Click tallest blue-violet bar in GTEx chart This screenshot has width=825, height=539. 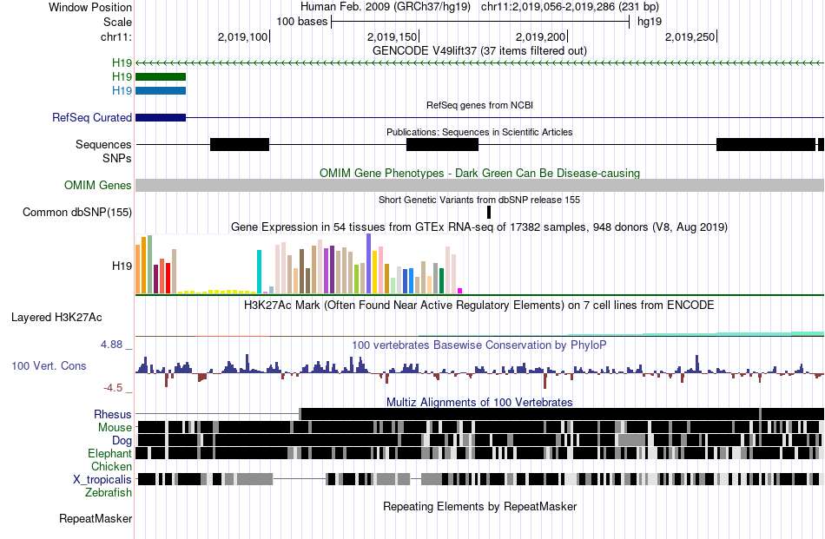(369, 264)
